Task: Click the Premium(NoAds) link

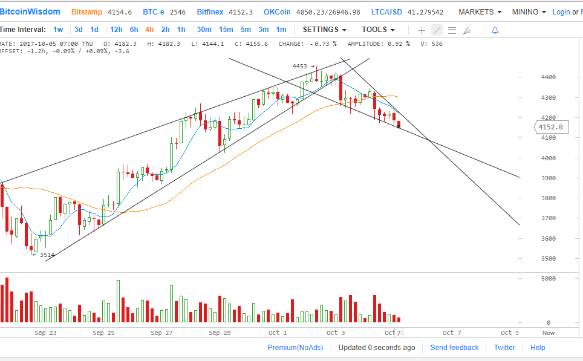Action: click(295, 347)
